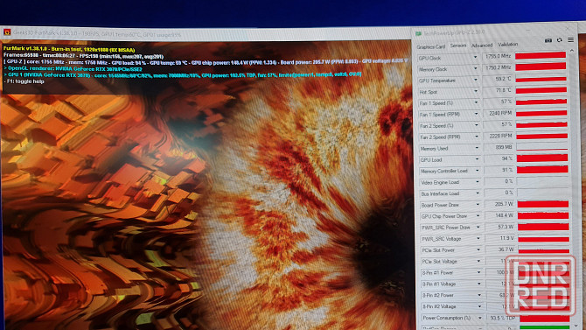Open the Advanced tab

pos(481,46)
